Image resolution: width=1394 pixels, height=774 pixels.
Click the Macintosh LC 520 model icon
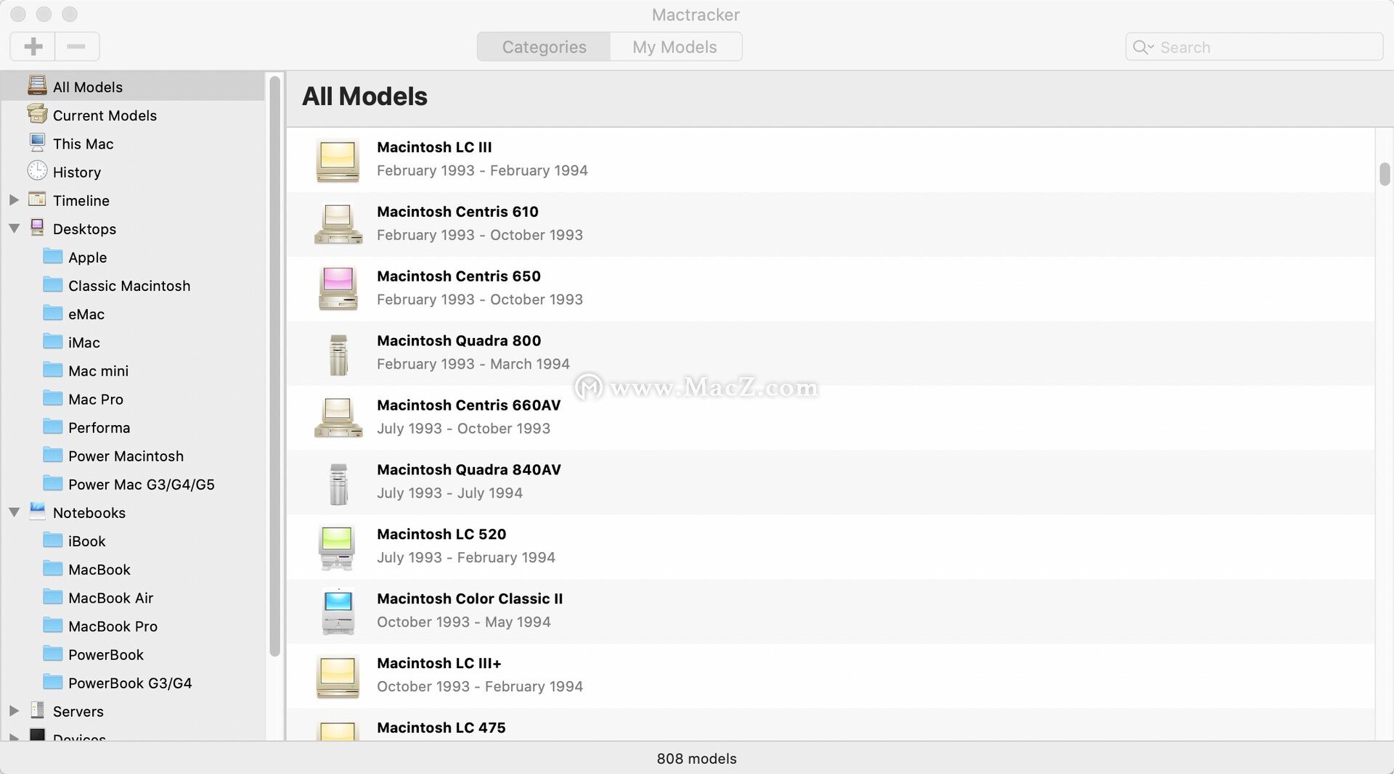(337, 548)
